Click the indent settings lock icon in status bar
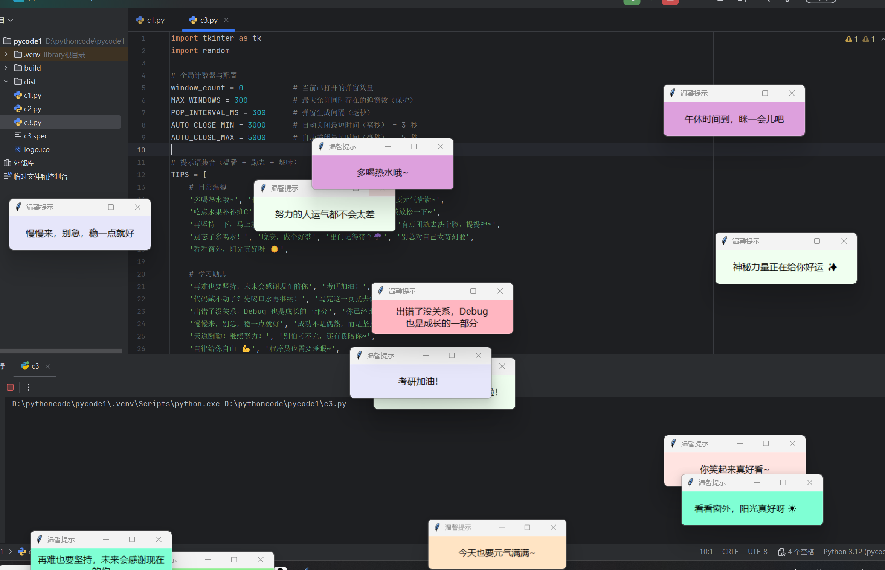This screenshot has width=885, height=570. [781, 552]
